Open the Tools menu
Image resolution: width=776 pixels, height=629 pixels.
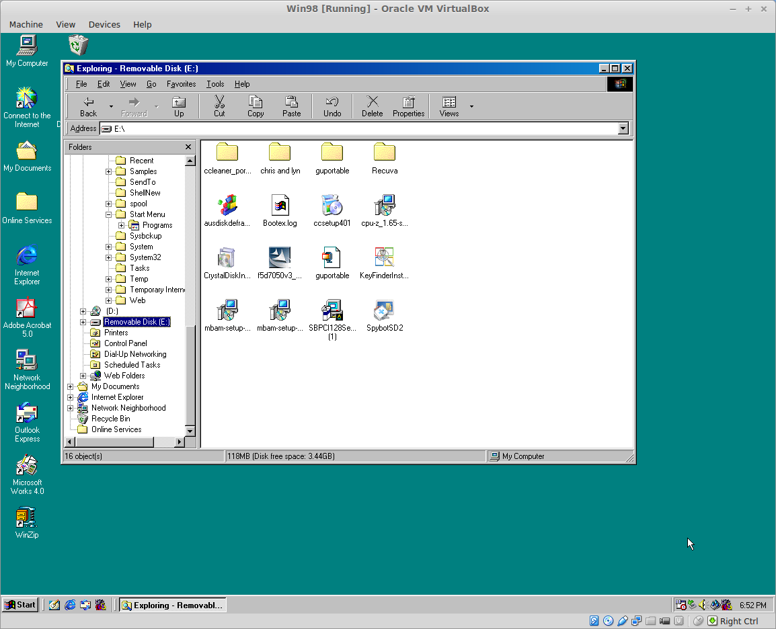click(x=215, y=84)
